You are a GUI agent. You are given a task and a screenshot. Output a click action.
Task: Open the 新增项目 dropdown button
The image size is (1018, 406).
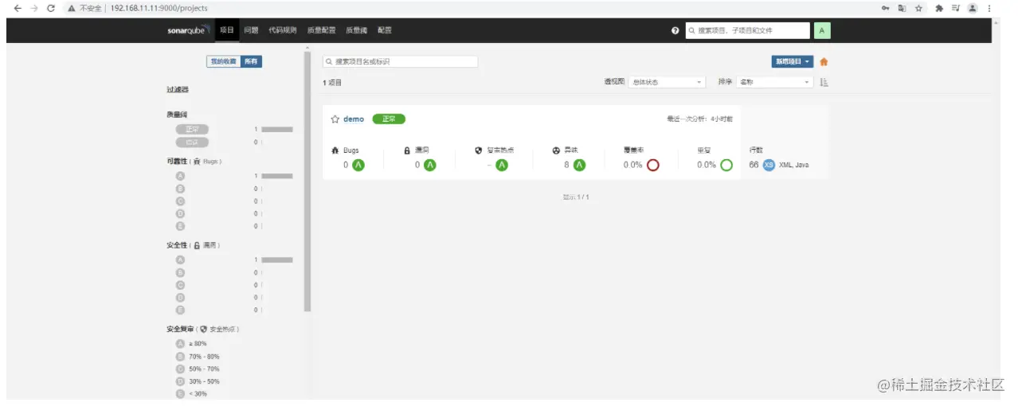point(792,61)
